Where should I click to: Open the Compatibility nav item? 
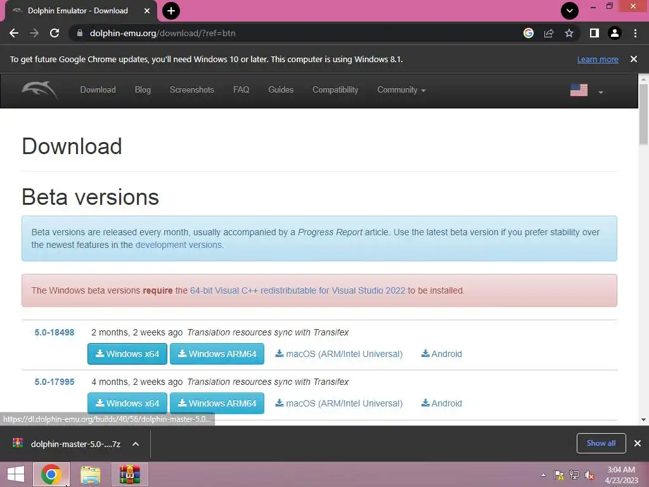tap(335, 90)
